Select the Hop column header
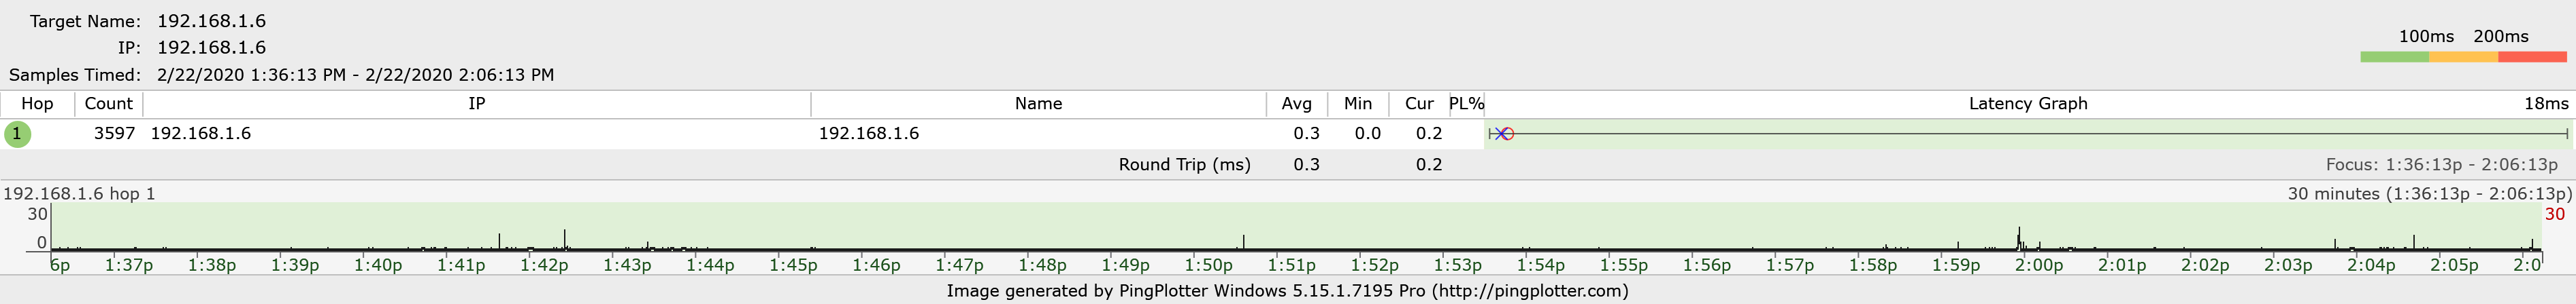This screenshot has width=2576, height=304. point(37,104)
